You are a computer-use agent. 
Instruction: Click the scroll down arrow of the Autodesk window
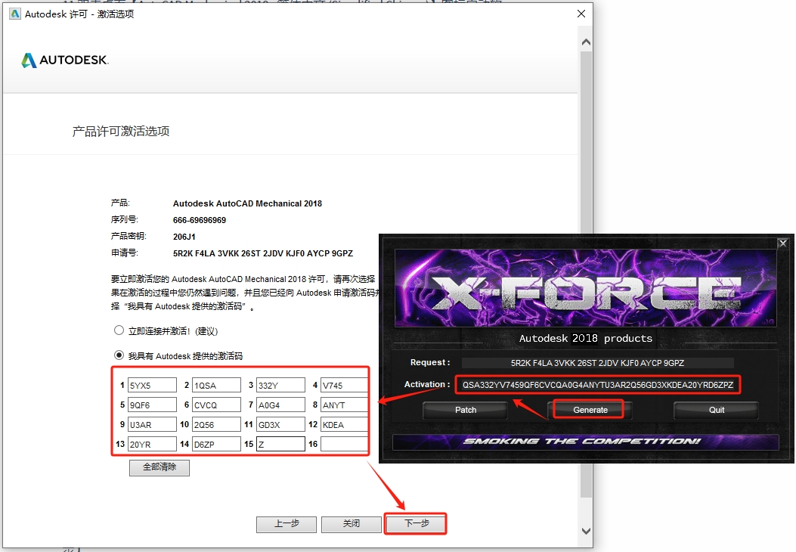[586, 531]
